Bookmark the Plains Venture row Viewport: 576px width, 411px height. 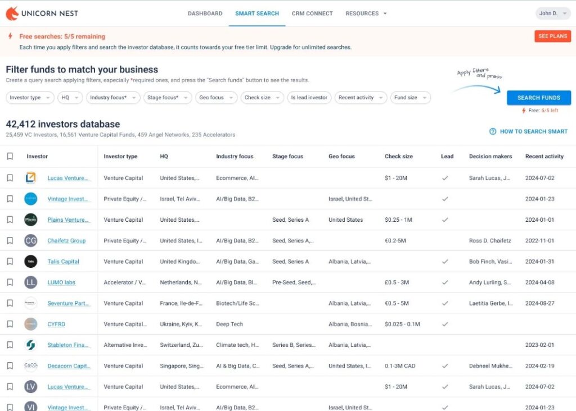[10, 220]
